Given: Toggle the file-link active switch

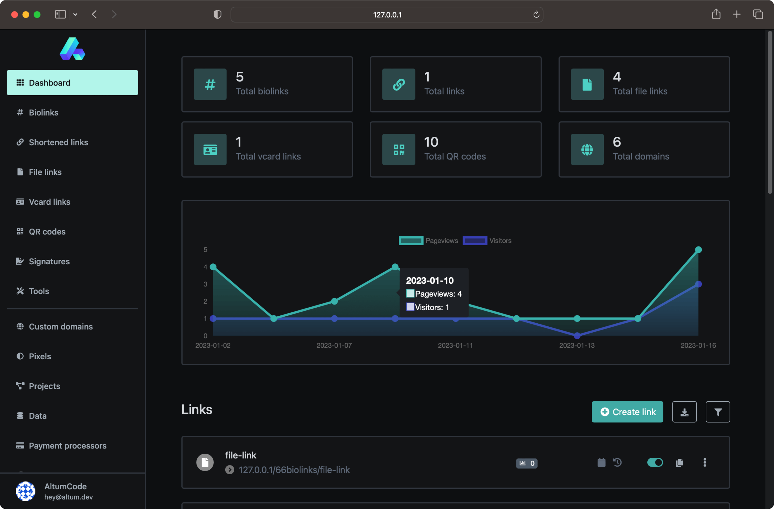Looking at the screenshot, I should tap(655, 462).
